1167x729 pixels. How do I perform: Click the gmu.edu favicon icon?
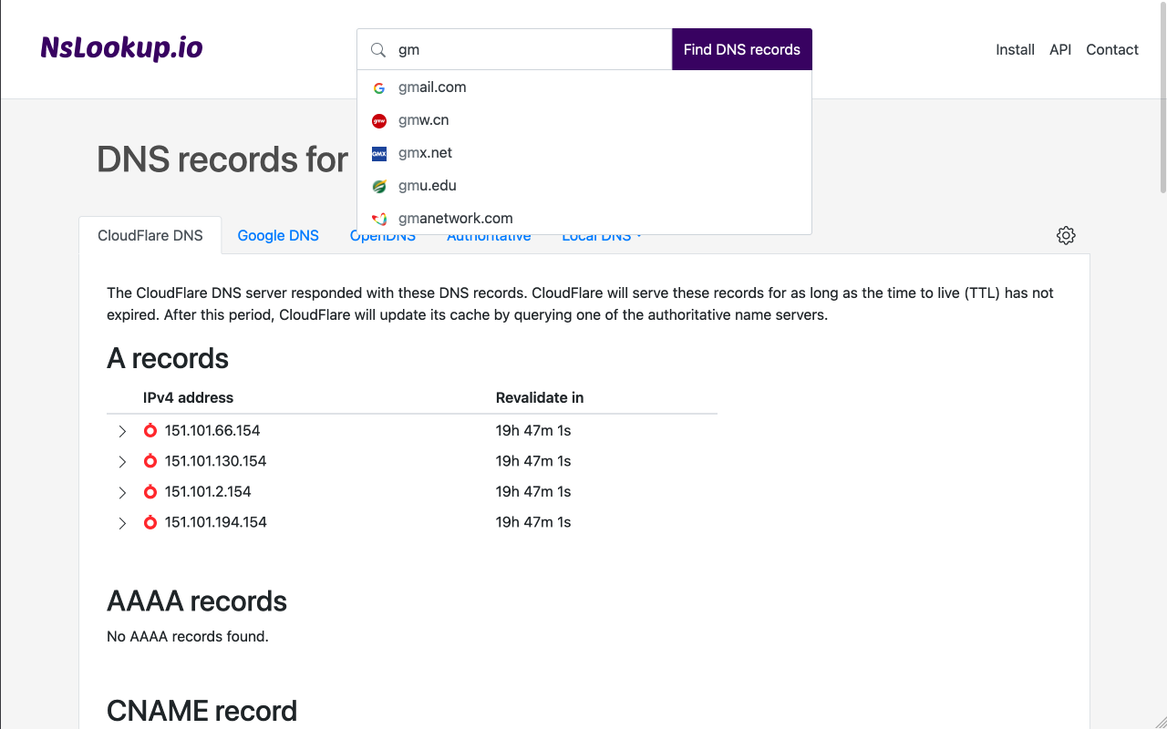[378, 186]
